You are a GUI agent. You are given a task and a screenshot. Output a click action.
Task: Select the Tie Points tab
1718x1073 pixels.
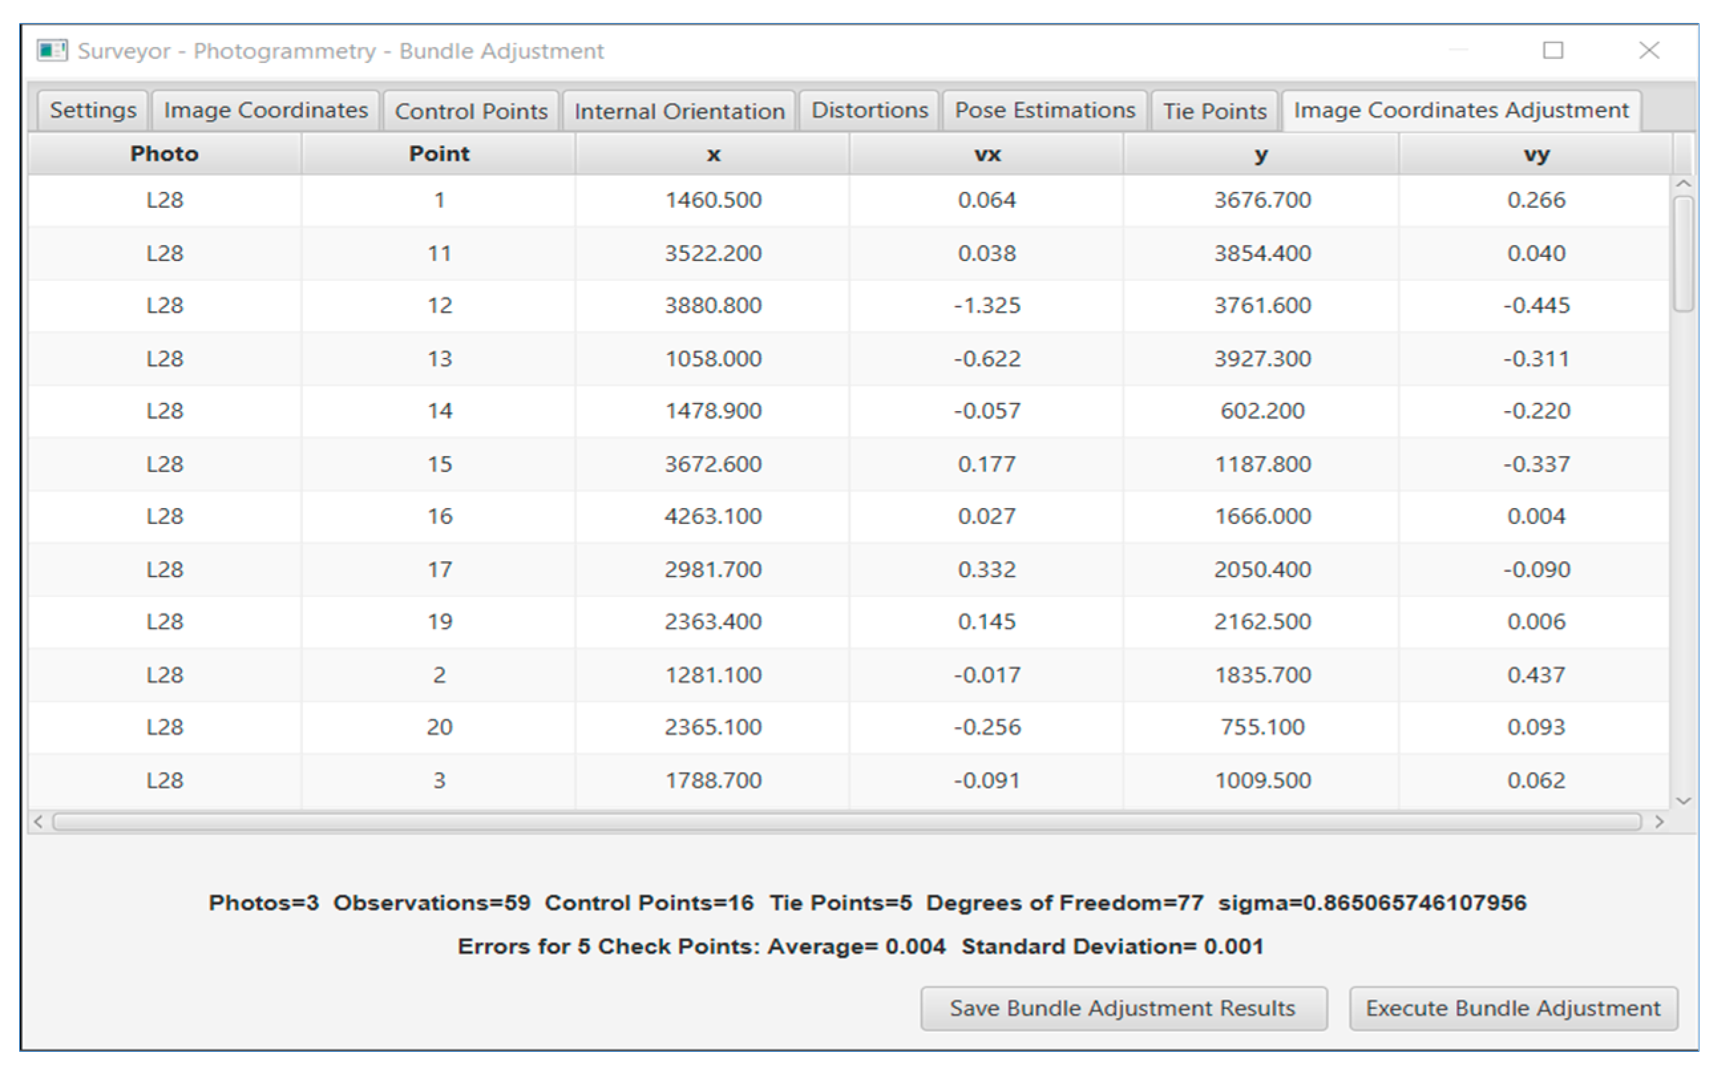1214,112
